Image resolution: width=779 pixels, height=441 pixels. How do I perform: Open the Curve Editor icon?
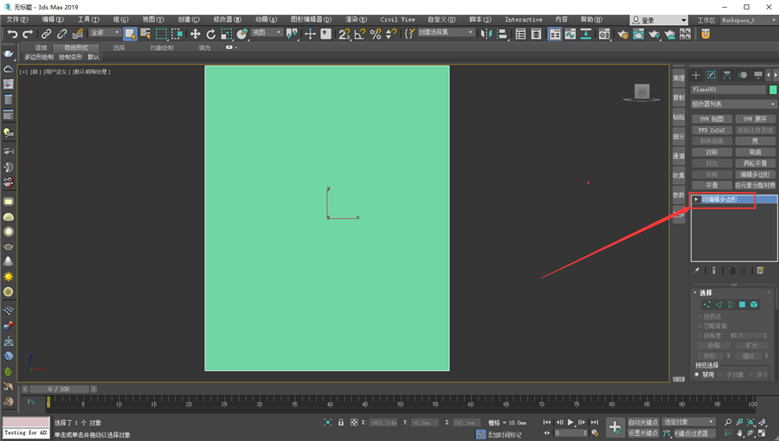click(x=570, y=34)
